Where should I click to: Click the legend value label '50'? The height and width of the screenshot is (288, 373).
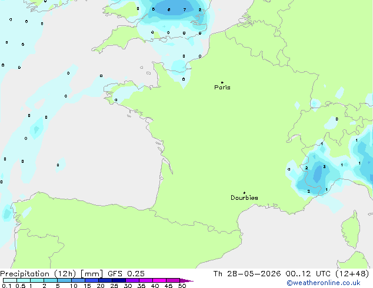coord(182,286)
